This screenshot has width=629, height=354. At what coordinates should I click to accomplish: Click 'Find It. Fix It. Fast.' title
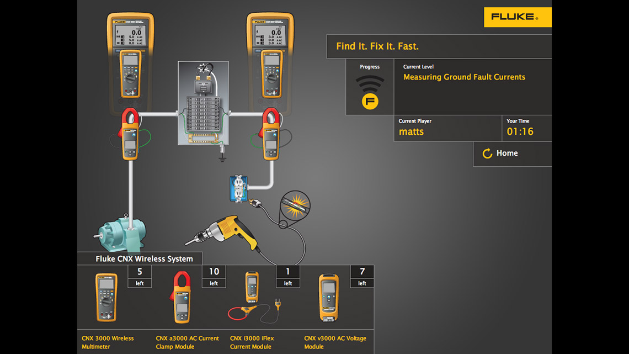(x=377, y=46)
